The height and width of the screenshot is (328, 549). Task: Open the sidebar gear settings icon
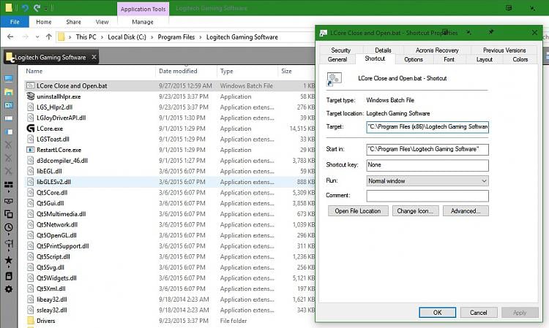coord(9,289)
